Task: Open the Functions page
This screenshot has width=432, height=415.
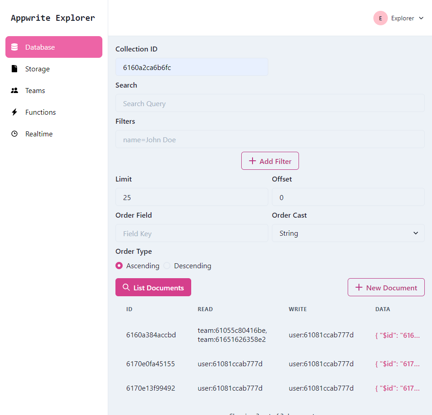Action: coord(54,112)
